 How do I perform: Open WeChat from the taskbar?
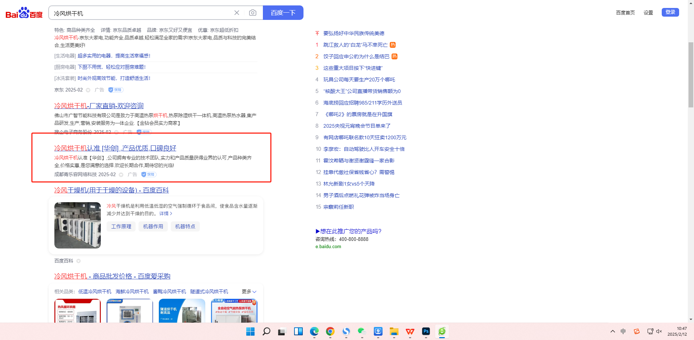[362, 331]
